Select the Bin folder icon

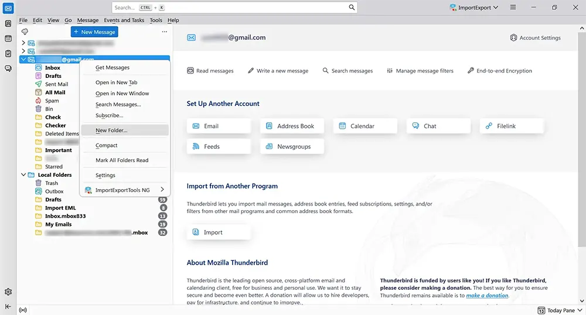(38, 108)
